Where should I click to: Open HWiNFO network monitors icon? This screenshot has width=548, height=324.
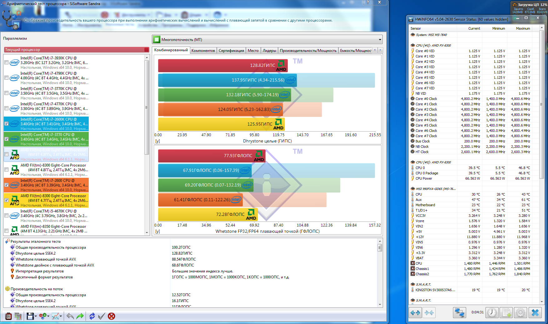pos(459,312)
